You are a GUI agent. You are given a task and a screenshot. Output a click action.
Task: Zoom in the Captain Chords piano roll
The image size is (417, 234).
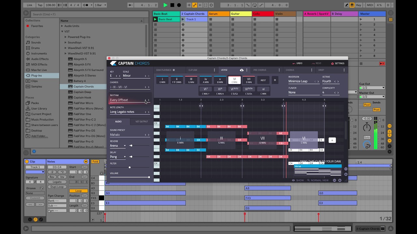pyautogui.click(x=340, y=180)
